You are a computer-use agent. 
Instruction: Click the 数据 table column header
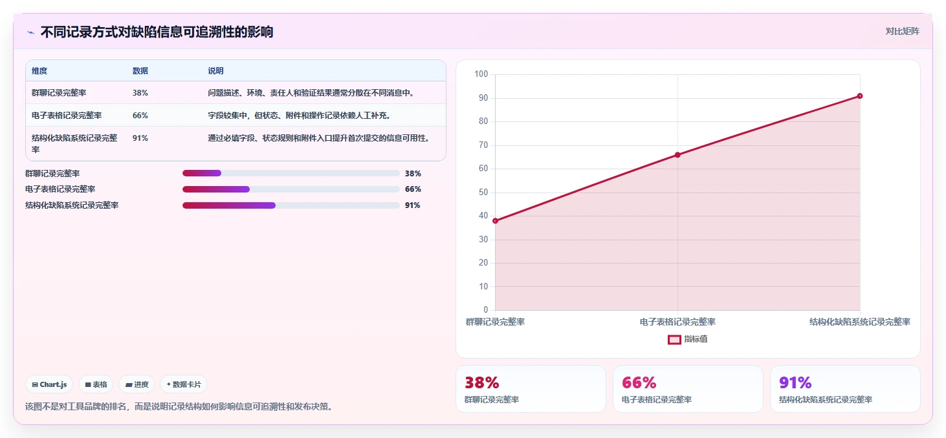[140, 71]
